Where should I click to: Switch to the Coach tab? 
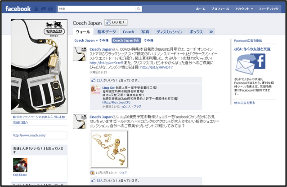pos(129,32)
